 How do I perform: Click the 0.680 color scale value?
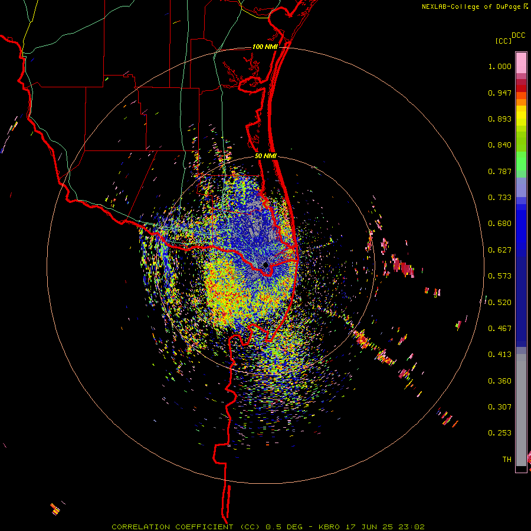[x=500, y=224]
